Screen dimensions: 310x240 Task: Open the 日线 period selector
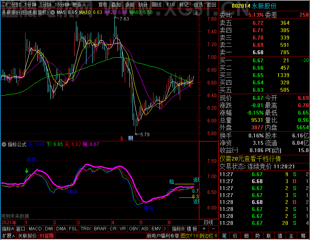click(208, 223)
